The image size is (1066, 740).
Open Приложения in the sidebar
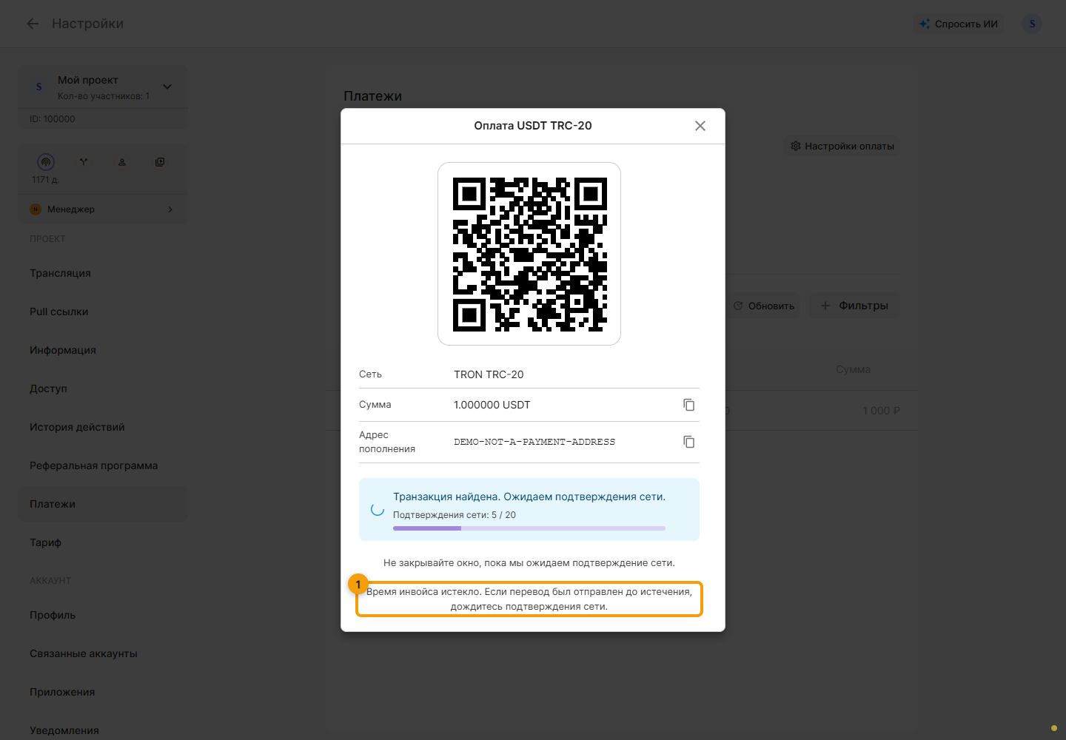(x=103, y=692)
